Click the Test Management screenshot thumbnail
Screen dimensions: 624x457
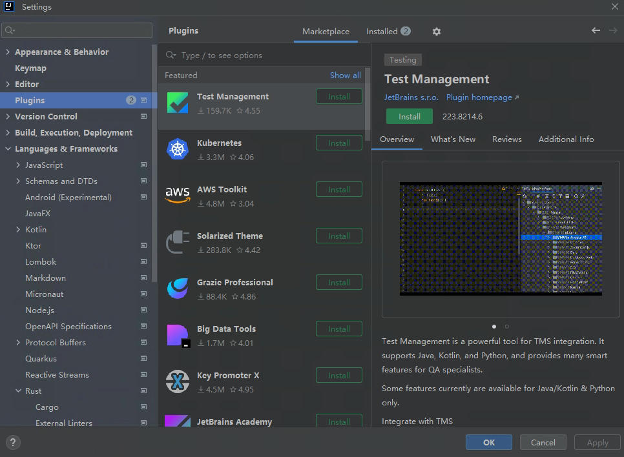pyautogui.click(x=501, y=239)
